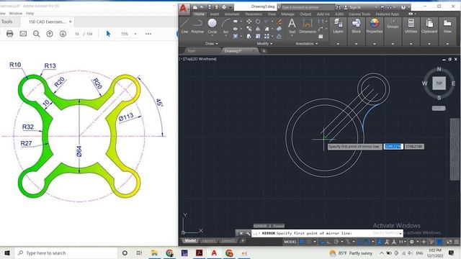Click Acrobat print icon
Viewport: 461px width, 259px height.
tap(9, 34)
